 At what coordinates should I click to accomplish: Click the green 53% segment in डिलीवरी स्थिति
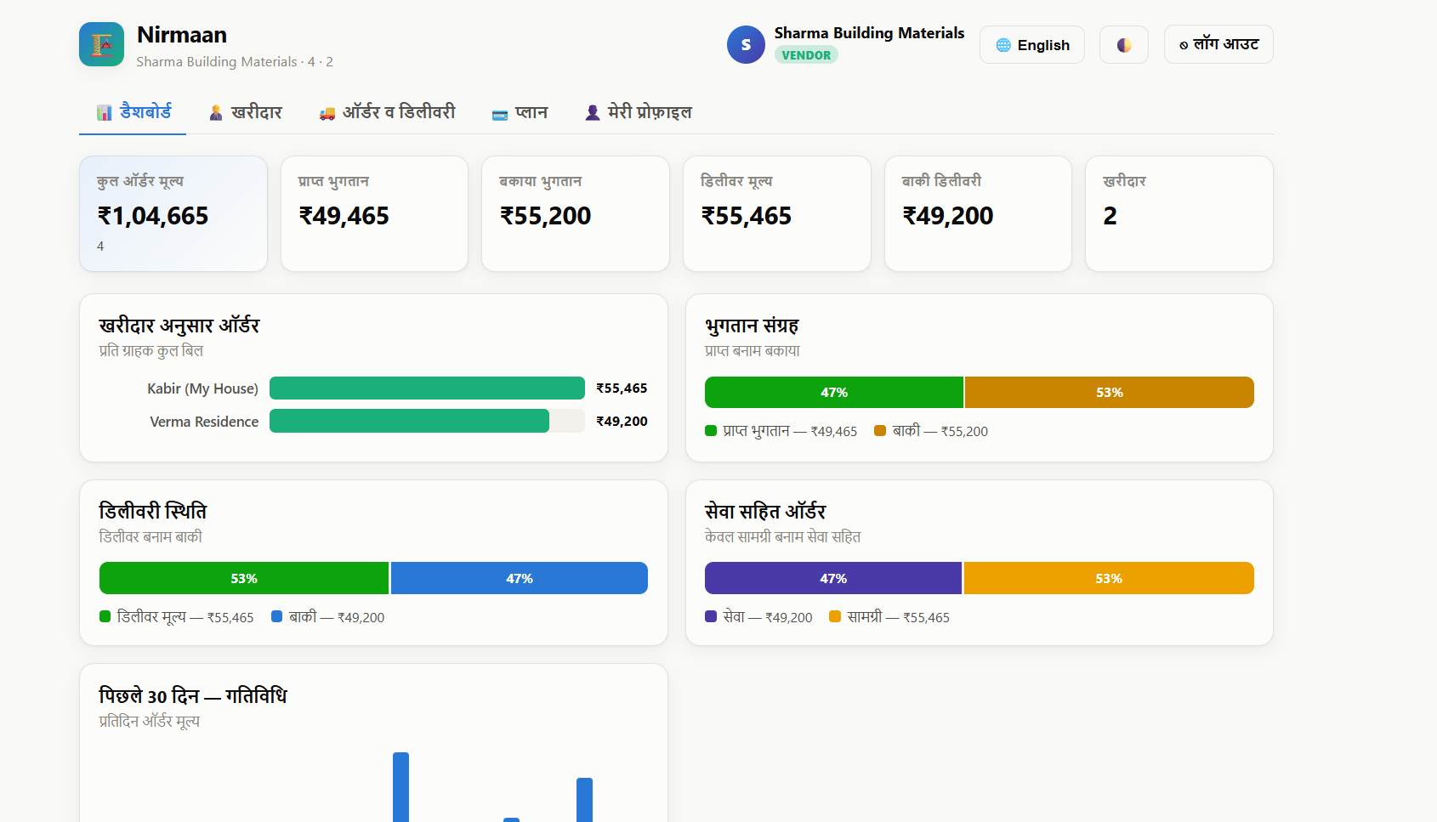(244, 578)
